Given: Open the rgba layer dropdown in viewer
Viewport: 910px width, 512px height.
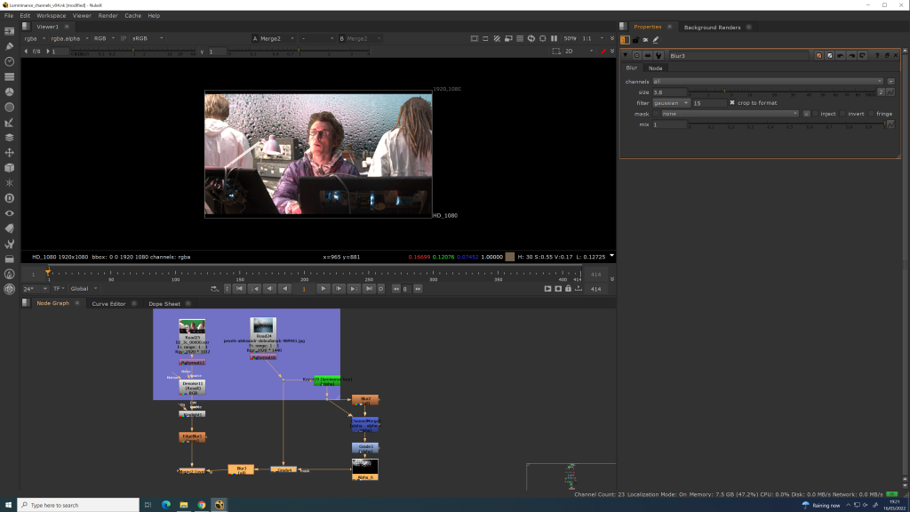Looking at the screenshot, I should coord(35,38).
